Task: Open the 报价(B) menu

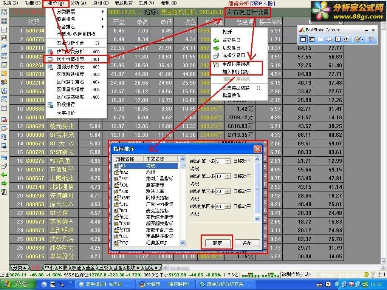Action: click(56, 3)
